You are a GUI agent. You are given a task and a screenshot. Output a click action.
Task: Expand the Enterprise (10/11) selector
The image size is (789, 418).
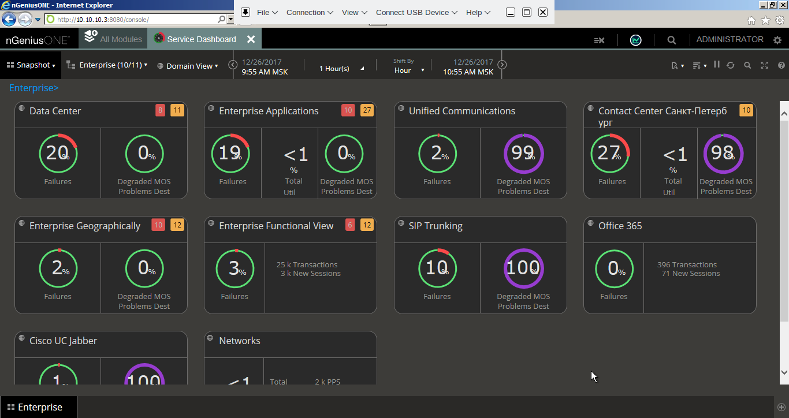pyautogui.click(x=107, y=65)
